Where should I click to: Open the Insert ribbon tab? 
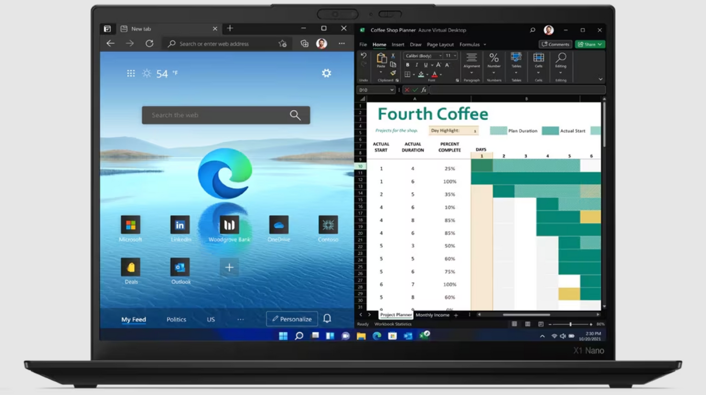[398, 44]
